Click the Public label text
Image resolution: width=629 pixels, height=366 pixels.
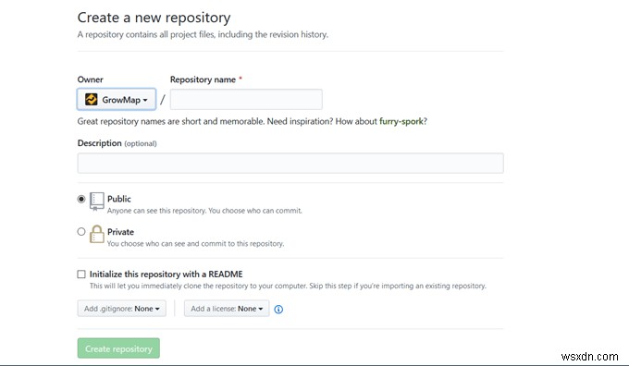tap(119, 199)
